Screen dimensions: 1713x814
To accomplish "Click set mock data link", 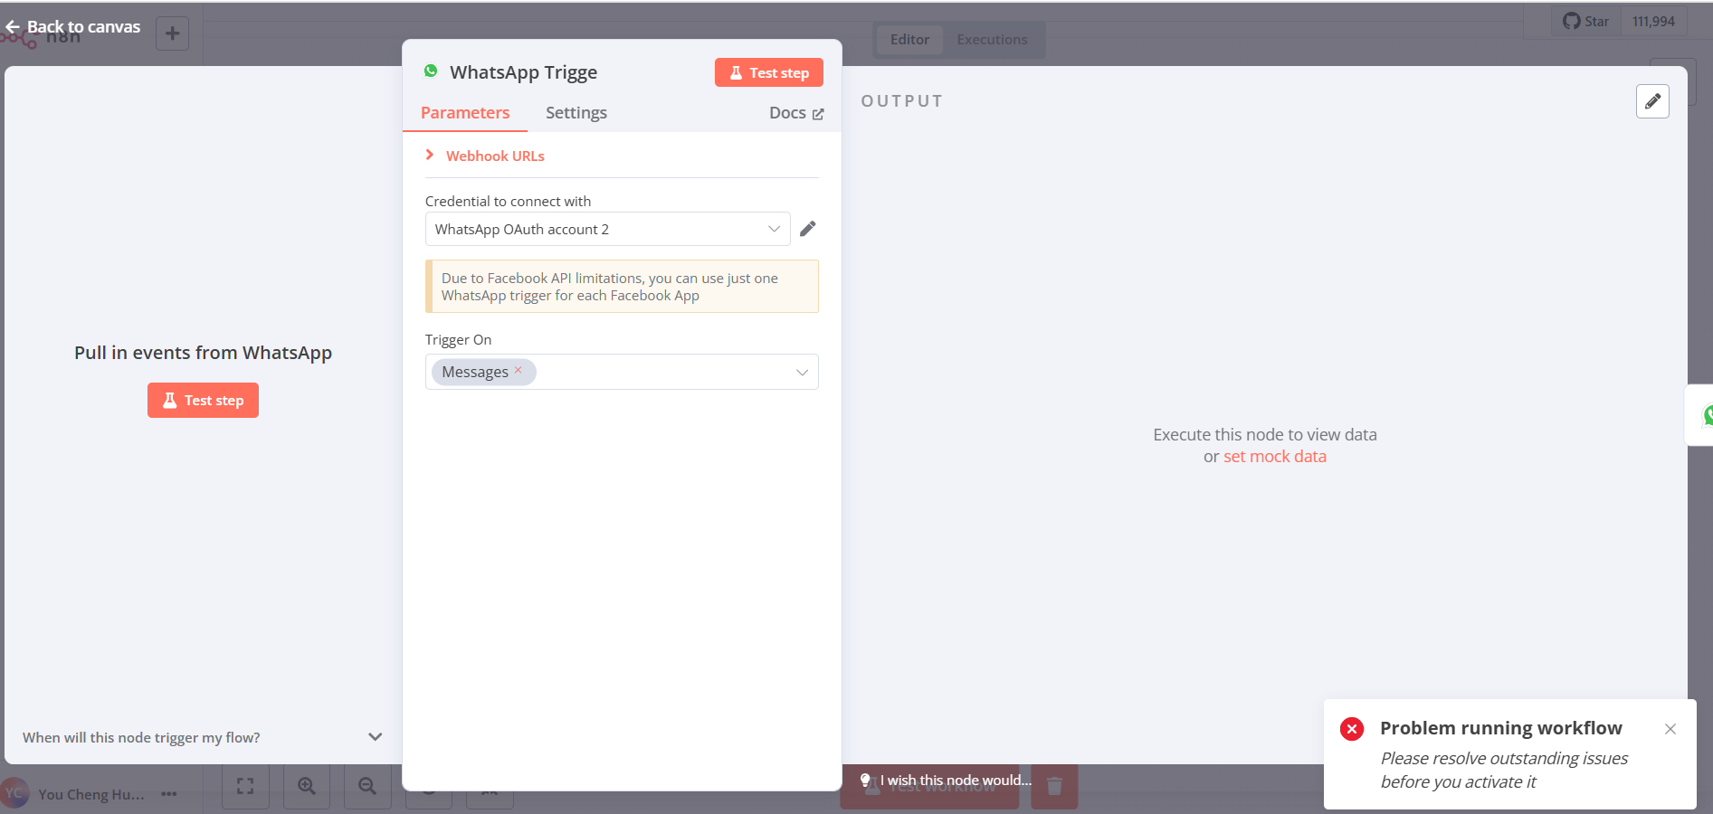I will (1275, 457).
